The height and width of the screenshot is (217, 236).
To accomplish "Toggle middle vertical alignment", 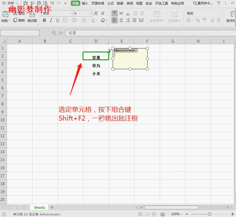I will coord(121,14).
